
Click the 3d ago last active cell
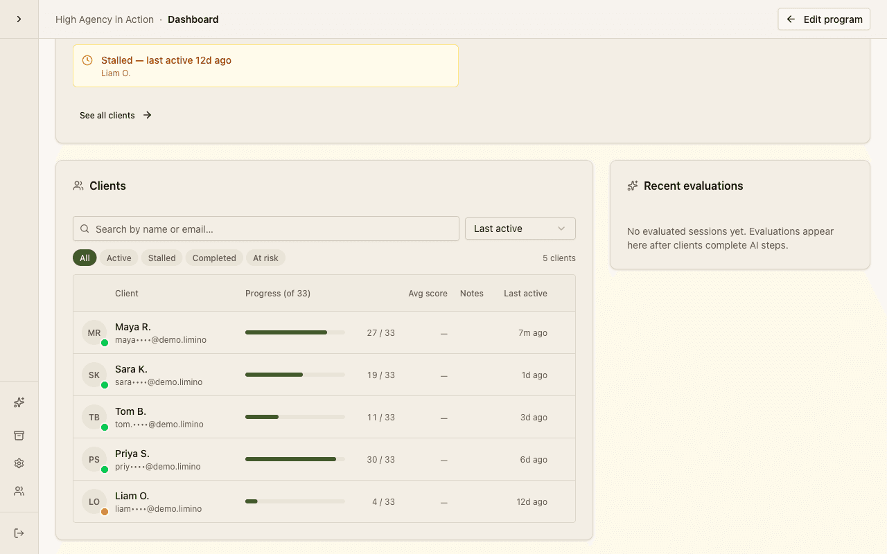(x=534, y=418)
